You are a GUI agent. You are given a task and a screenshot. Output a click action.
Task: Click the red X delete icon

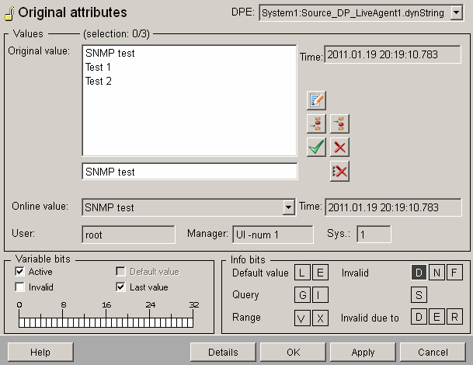click(x=339, y=147)
